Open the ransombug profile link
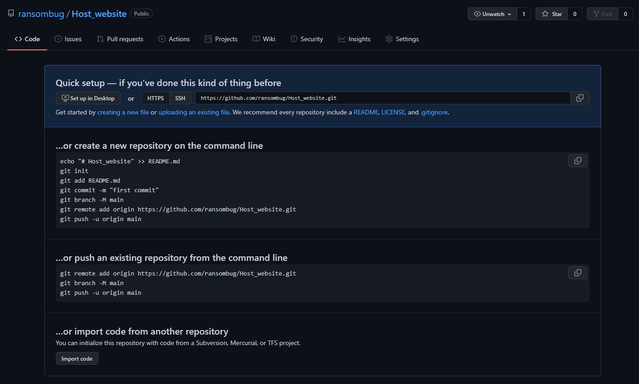639x384 pixels. (41, 14)
